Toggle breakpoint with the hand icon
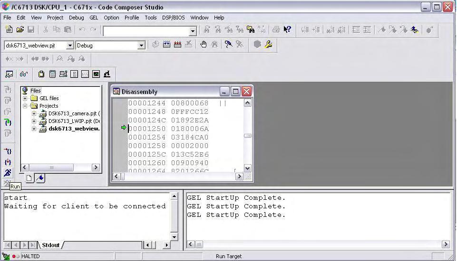Viewport: 457px width, 261px height. (x=204, y=45)
